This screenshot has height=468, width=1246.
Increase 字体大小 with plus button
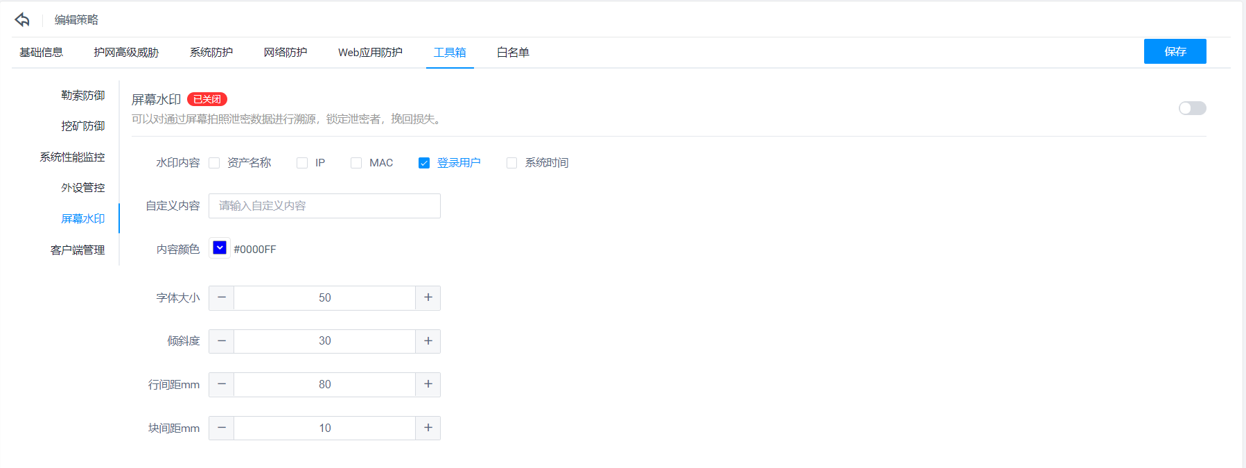tap(428, 297)
